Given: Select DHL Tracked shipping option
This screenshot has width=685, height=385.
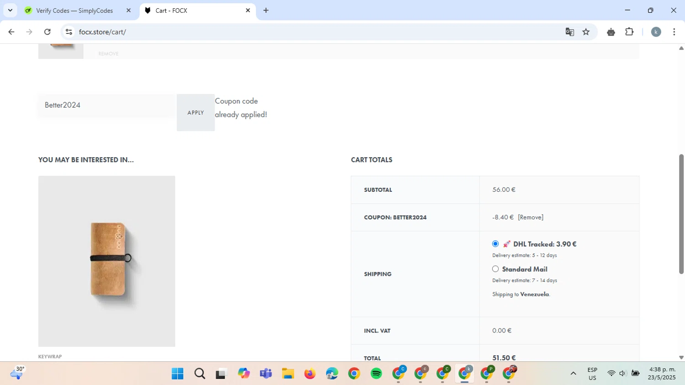Looking at the screenshot, I should pyautogui.click(x=495, y=244).
